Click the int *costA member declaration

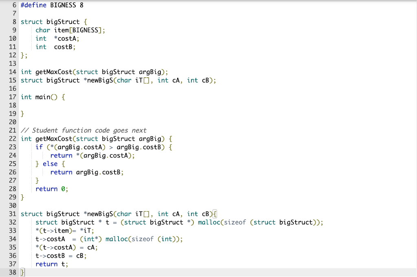tap(57, 38)
